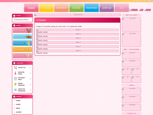Click the green ghost Danny Phantom icon

(15, 84)
